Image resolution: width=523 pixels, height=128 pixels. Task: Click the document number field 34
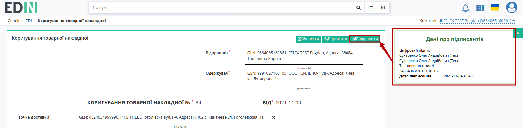228,103
